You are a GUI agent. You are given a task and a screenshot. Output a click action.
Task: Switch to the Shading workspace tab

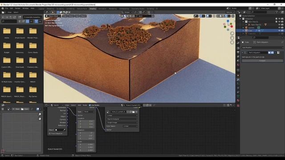pyautogui.click(x=93, y=9)
